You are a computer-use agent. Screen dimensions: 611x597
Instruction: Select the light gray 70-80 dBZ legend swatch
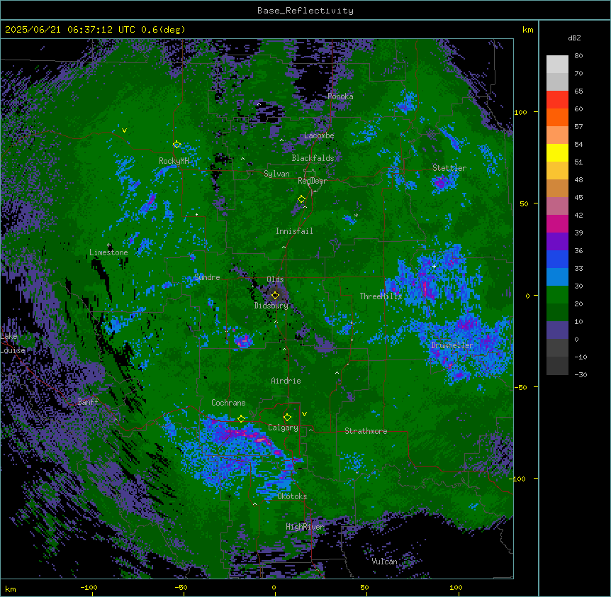(x=557, y=65)
